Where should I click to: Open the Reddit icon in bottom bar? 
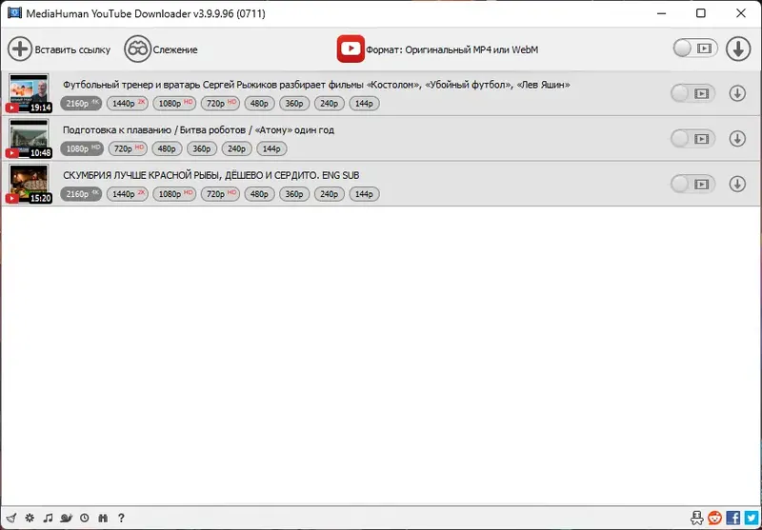click(x=715, y=518)
